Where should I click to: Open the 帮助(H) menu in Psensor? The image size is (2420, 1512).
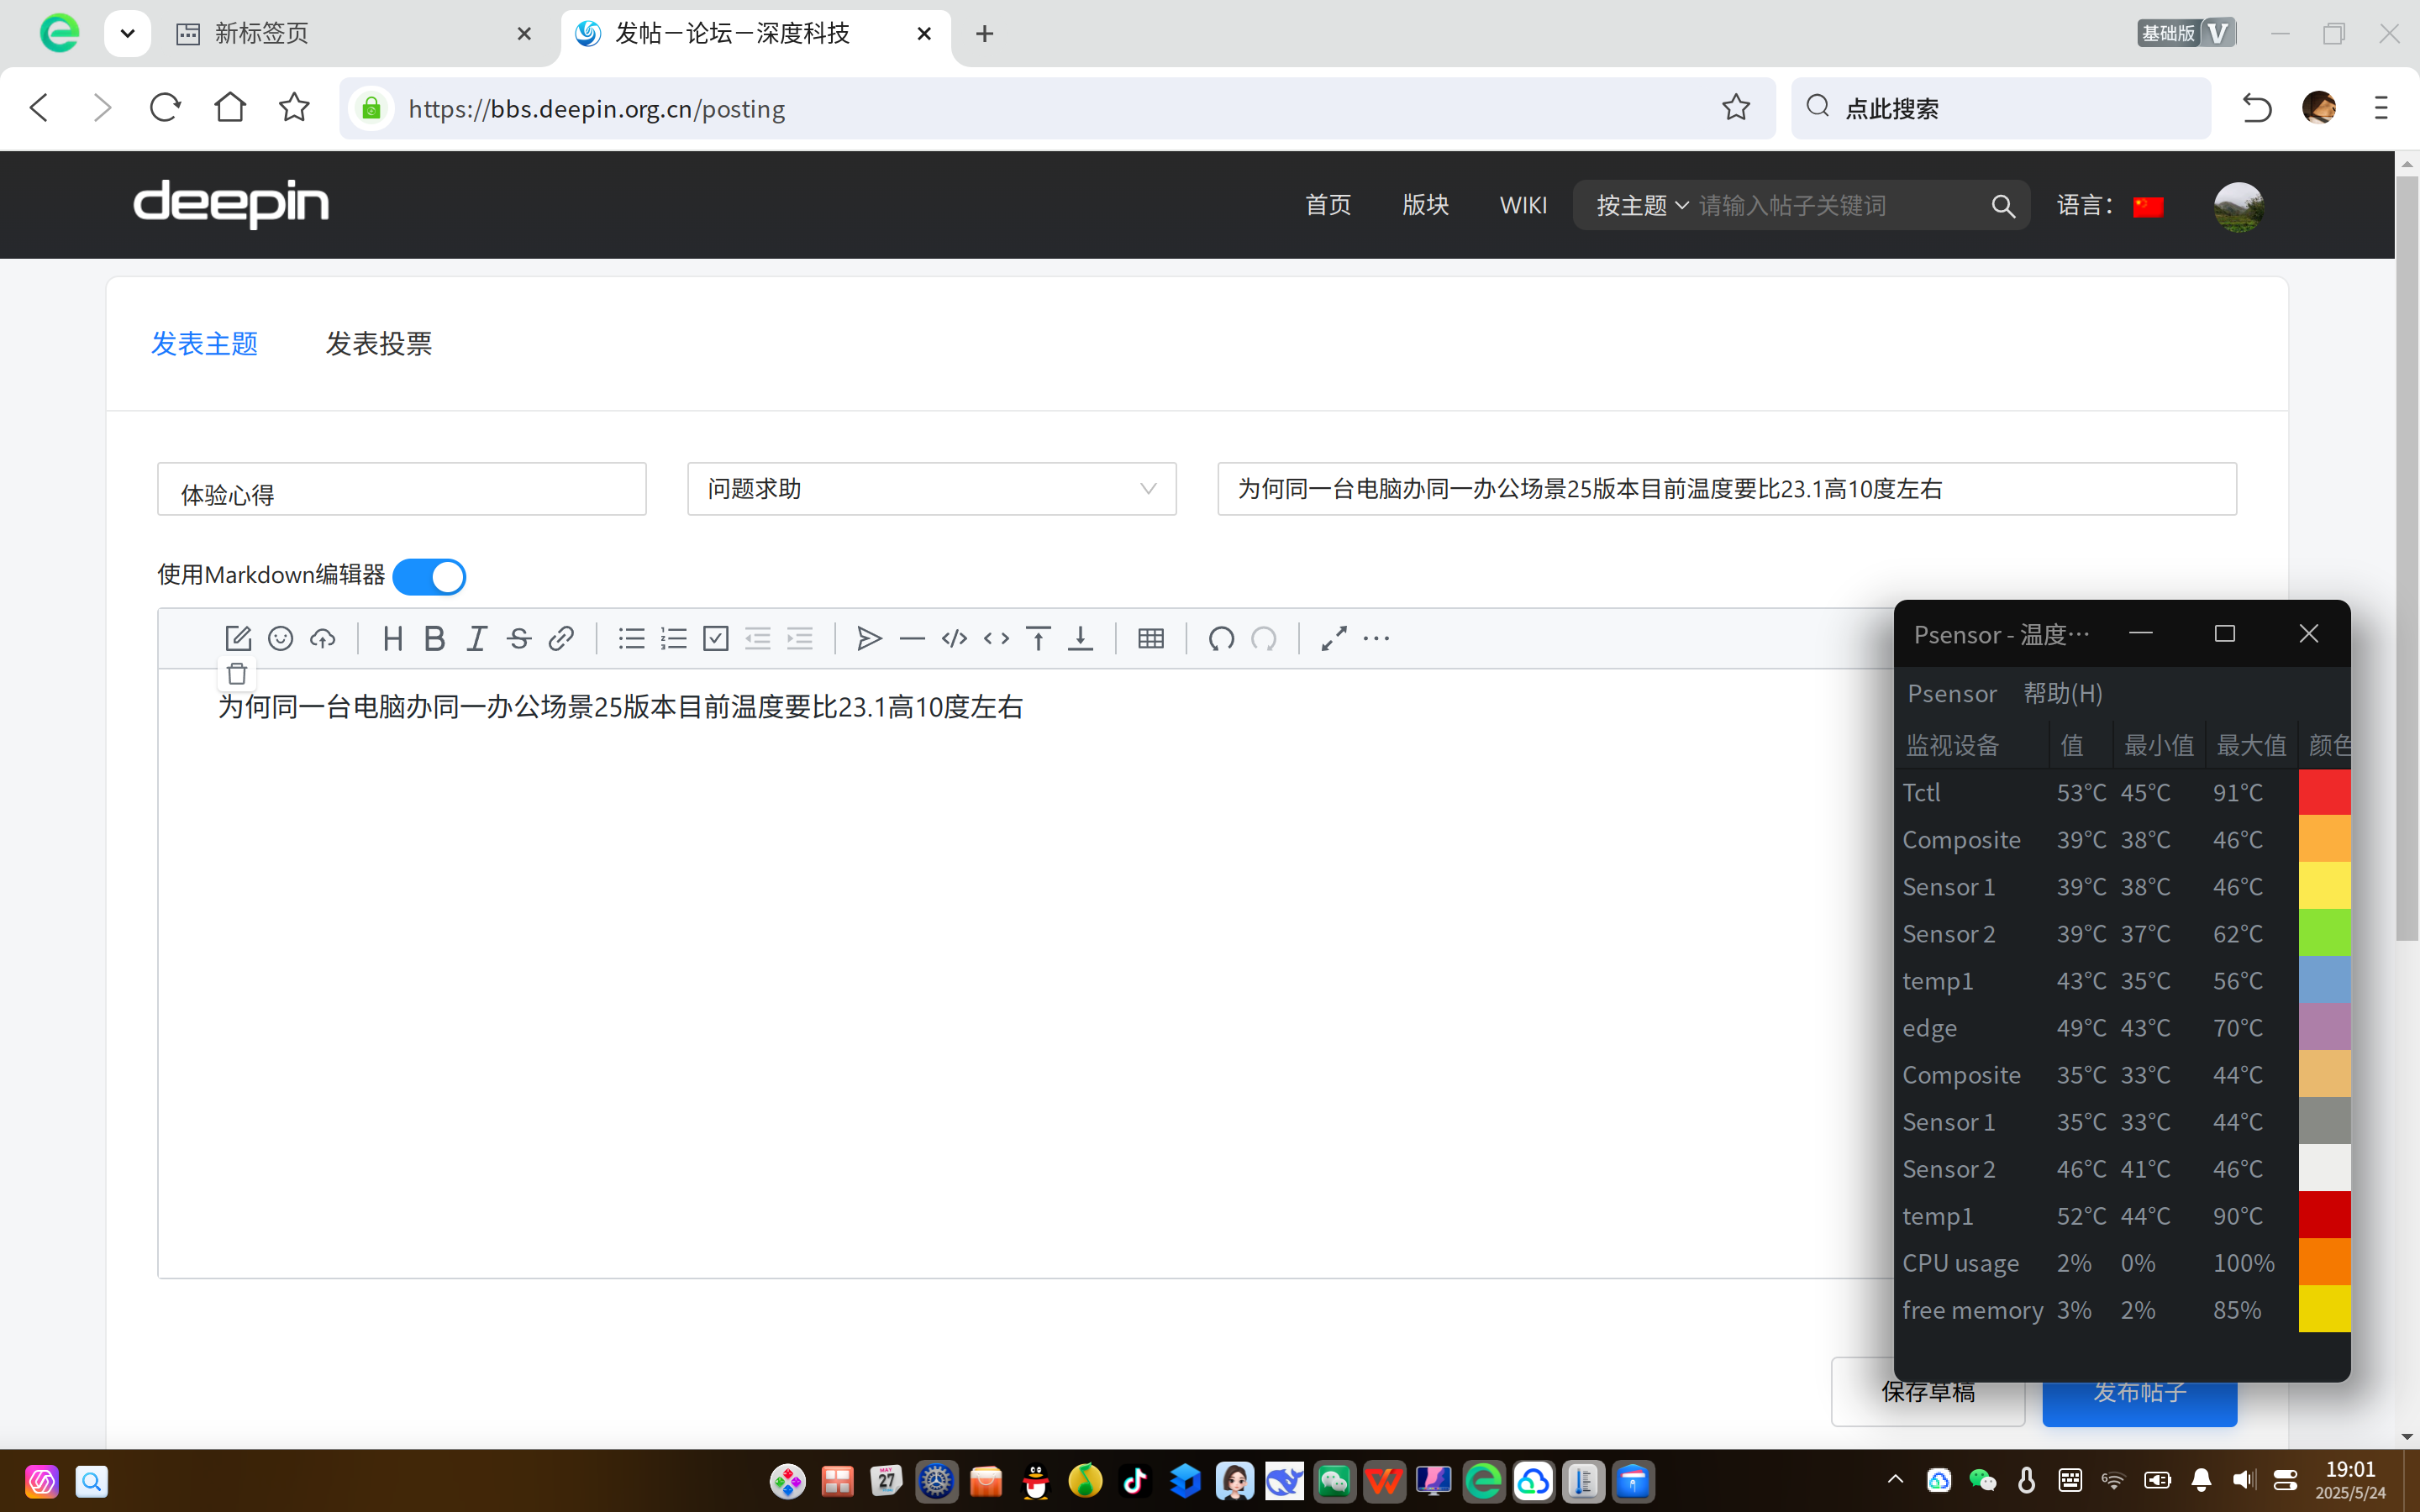tap(2063, 693)
